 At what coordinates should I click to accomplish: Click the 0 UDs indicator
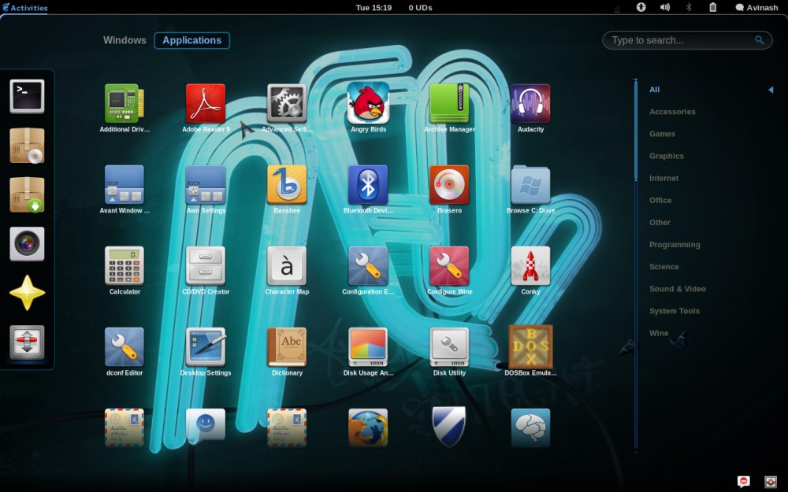pyautogui.click(x=420, y=8)
